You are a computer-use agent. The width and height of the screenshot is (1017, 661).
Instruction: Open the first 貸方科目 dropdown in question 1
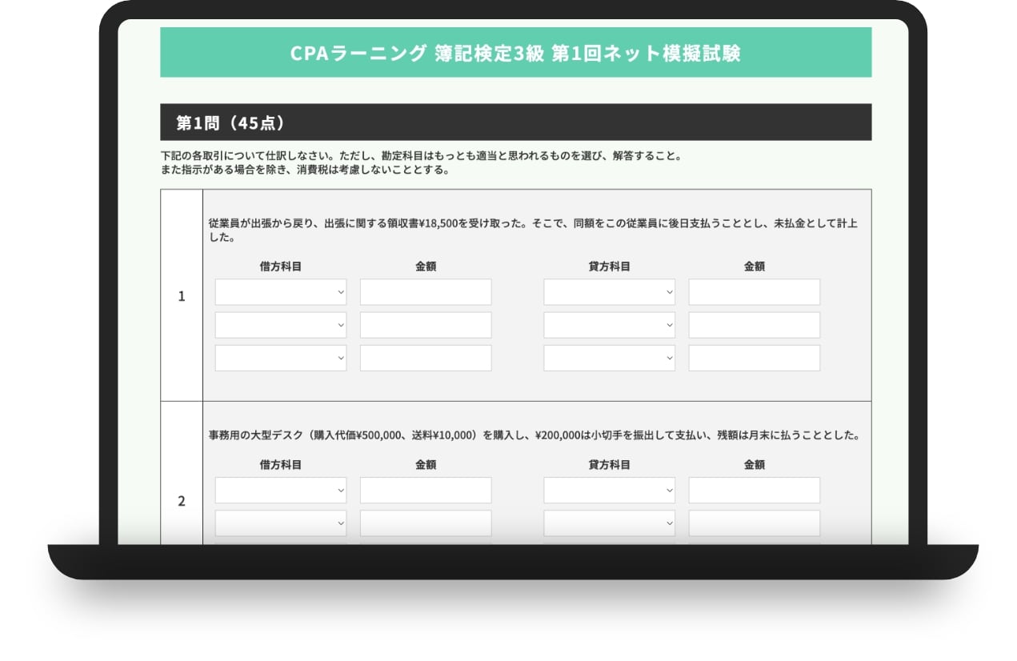click(609, 291)
